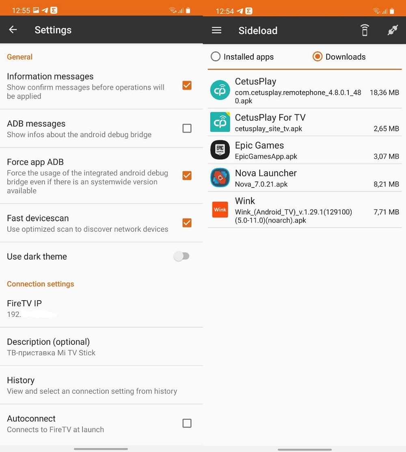Tap the CetusPlay app icon
The width and height of the screenshot is (406, 452).
[220, 90]
